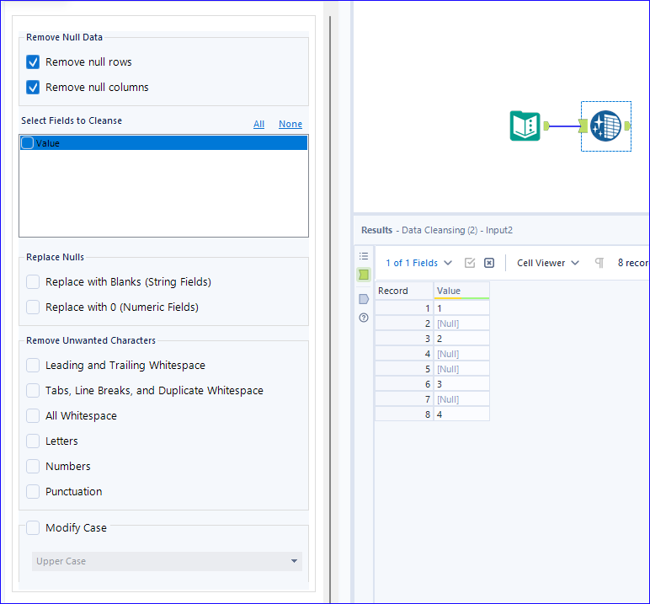Click the deselect all fields X icon
650x604 pixels.
(489, 263)
